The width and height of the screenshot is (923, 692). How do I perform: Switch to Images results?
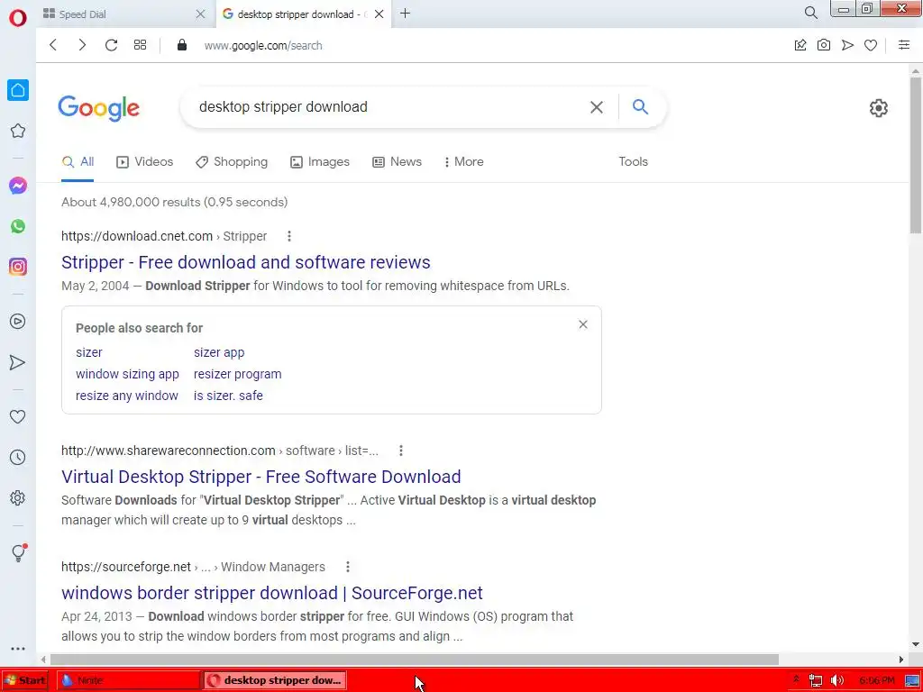pyautogui.click(x=320, y=162)
